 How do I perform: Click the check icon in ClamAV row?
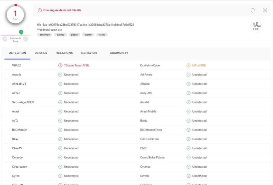click(60, 148)
